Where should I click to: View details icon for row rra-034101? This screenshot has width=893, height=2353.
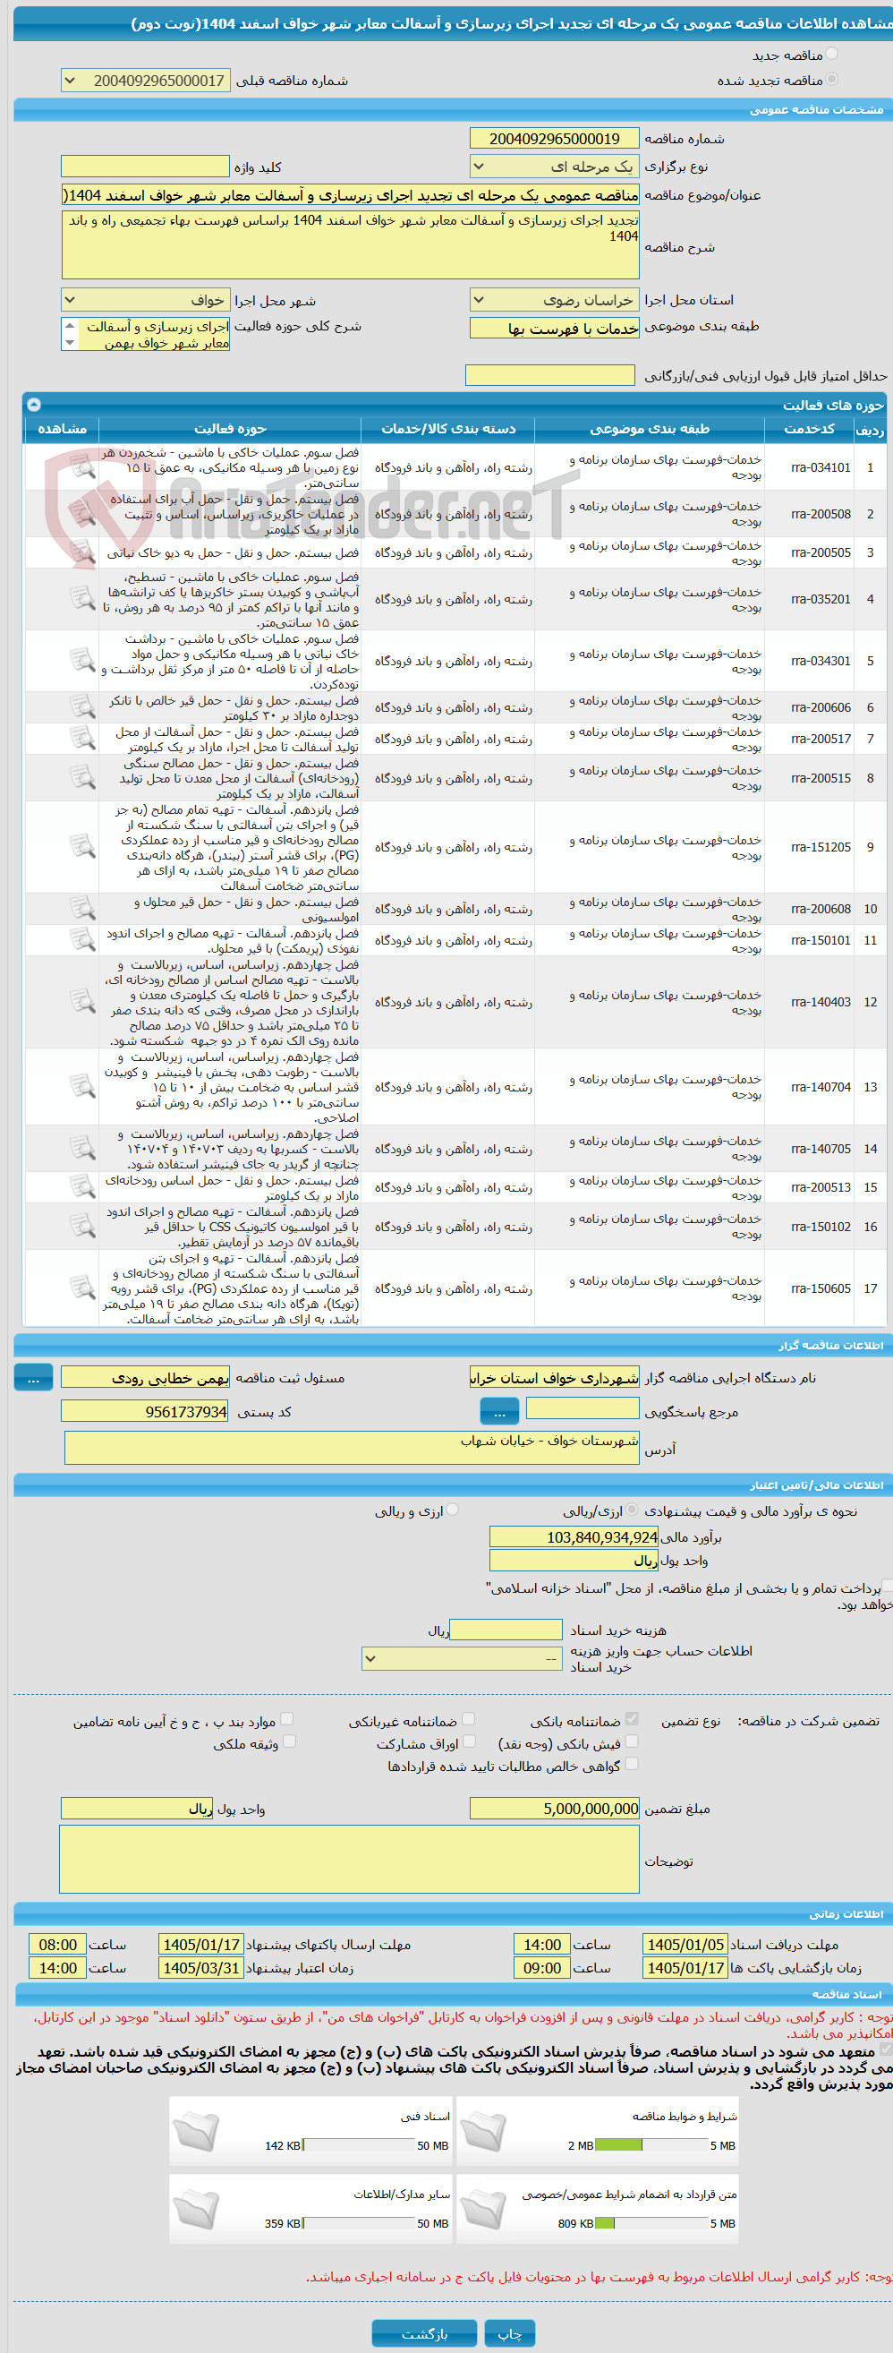(x=82, y=467)
